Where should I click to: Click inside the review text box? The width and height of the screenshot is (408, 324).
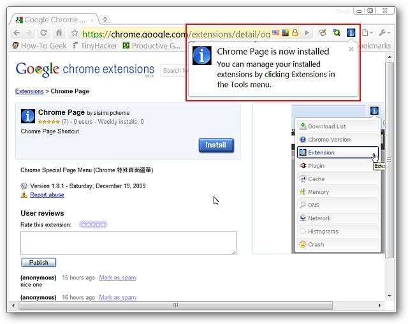coord(129,243)
